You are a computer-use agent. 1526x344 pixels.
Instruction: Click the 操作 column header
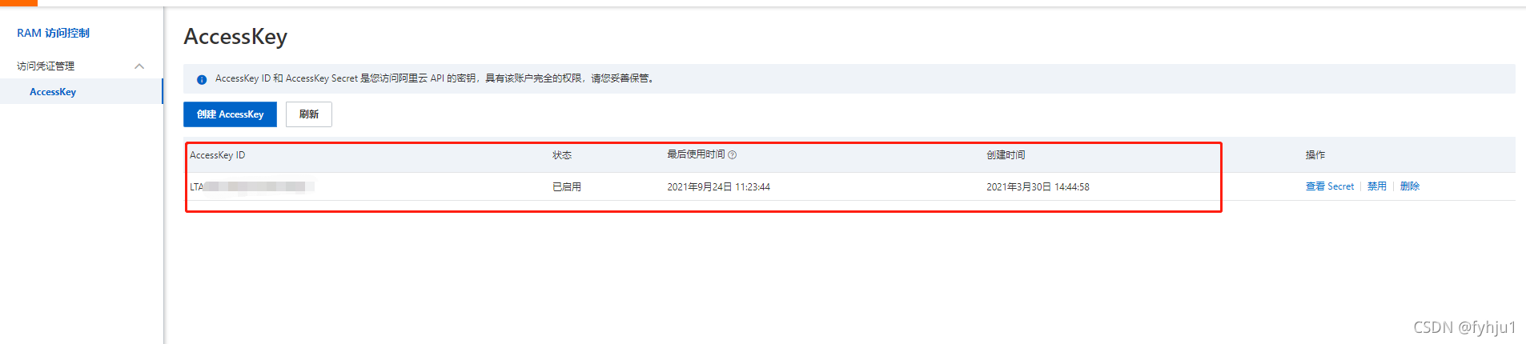coord(1315,155)
